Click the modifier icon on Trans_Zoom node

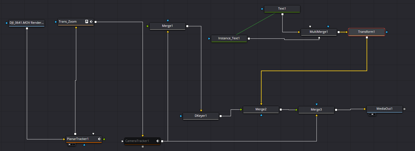point(87,21)
